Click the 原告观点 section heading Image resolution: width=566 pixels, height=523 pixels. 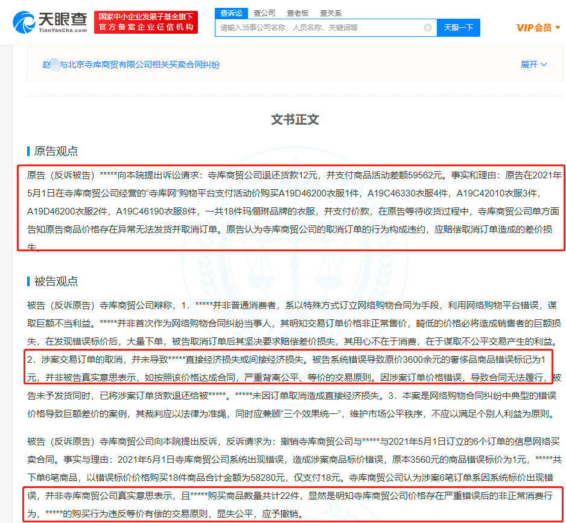(56, 151)
